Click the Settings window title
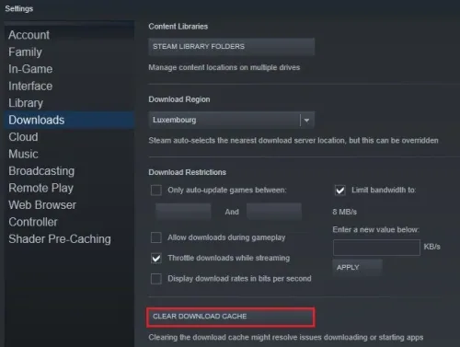The image size is (460, 347). pos(19,8)
